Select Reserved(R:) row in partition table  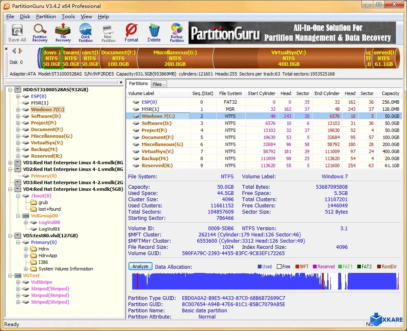pyautogui.click(x=264, y=165)
